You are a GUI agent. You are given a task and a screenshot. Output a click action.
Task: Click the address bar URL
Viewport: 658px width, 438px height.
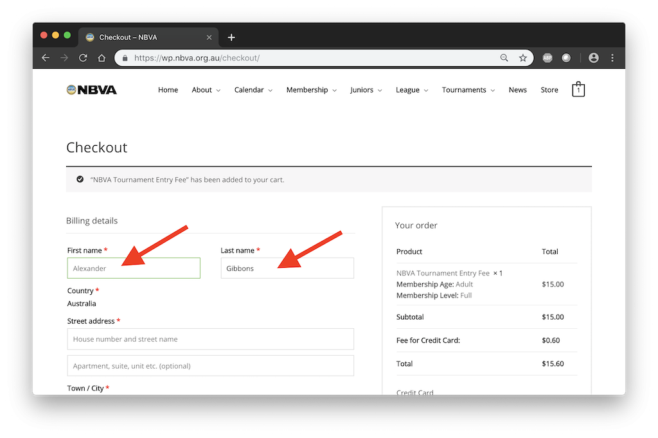197,58
